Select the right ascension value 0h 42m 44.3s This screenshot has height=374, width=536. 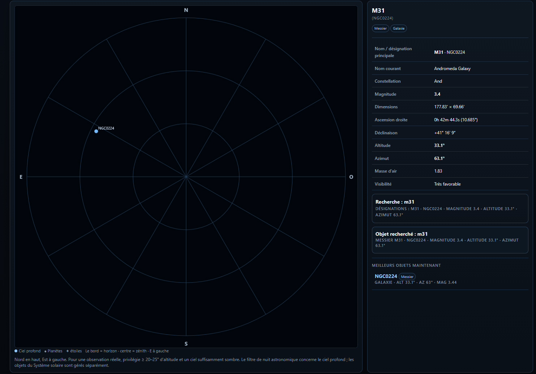pyautogui.click(x=456, y=120)
